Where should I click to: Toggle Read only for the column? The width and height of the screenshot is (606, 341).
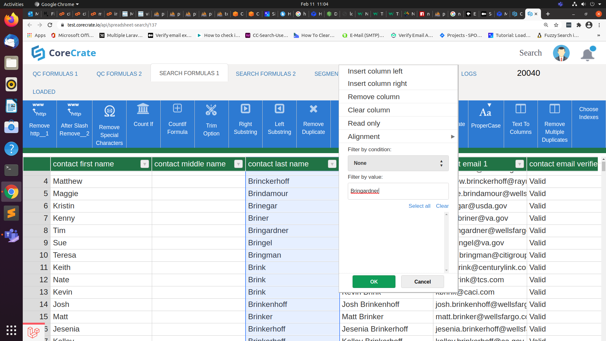(x=398, y=123)
